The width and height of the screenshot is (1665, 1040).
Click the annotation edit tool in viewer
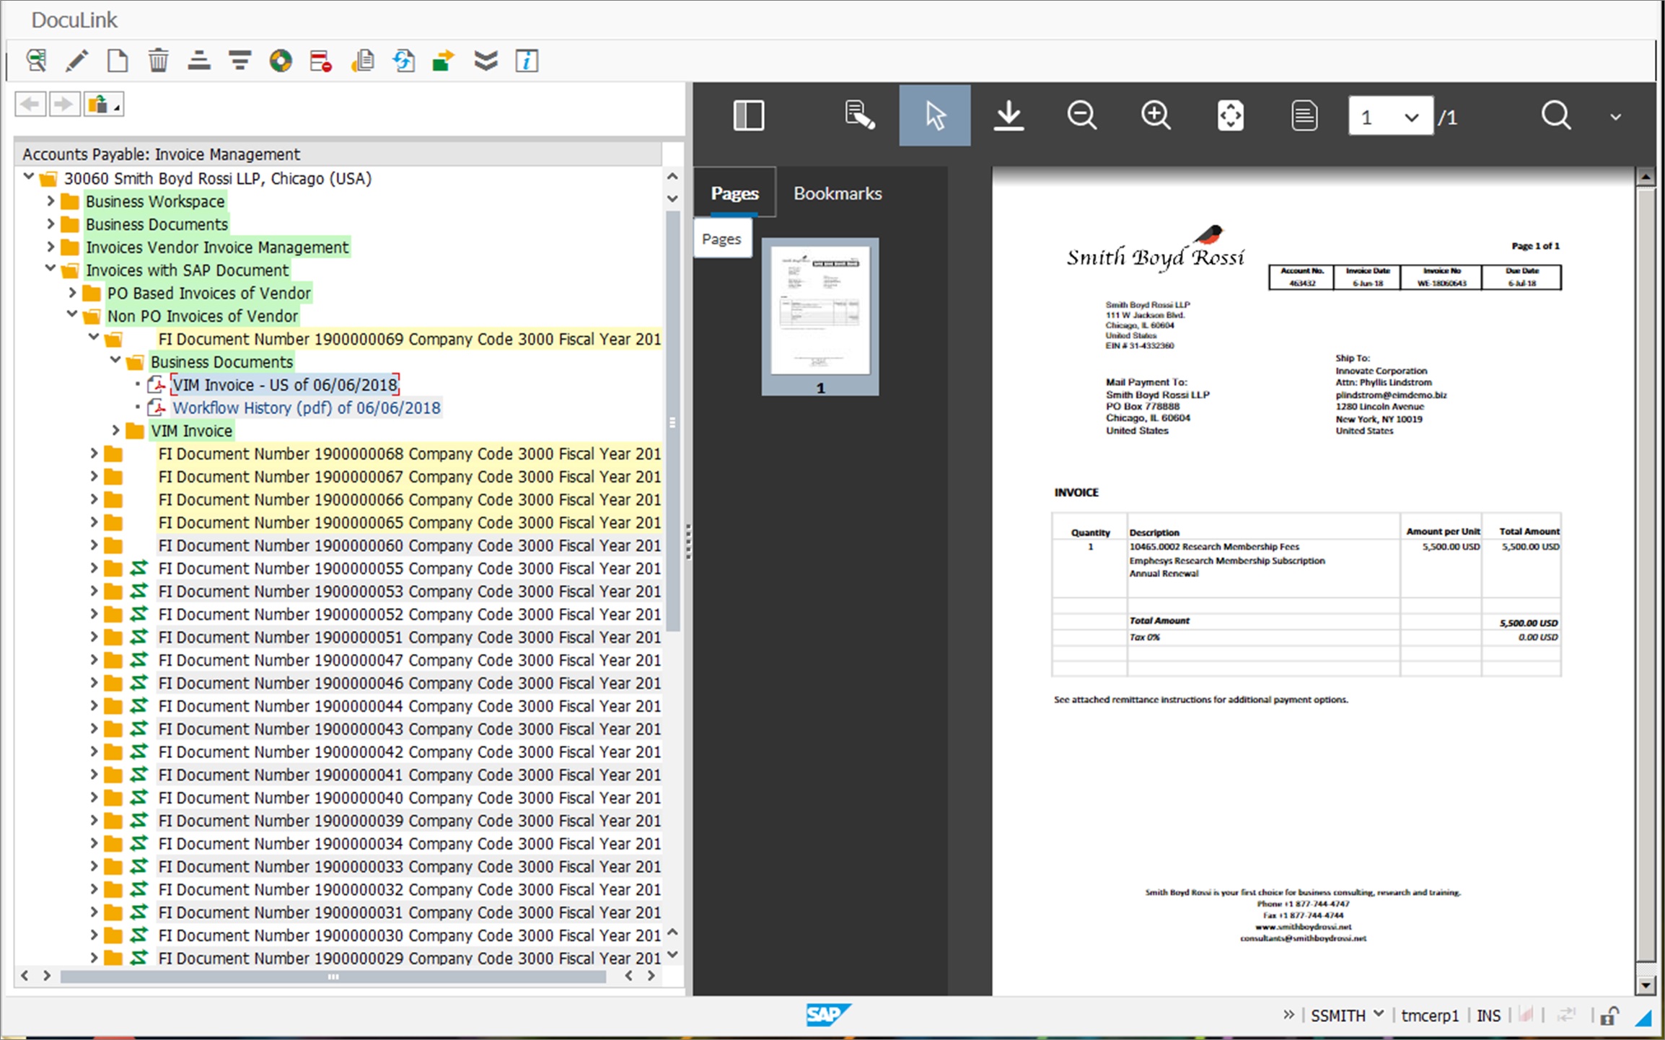click(x=859, y=115)
